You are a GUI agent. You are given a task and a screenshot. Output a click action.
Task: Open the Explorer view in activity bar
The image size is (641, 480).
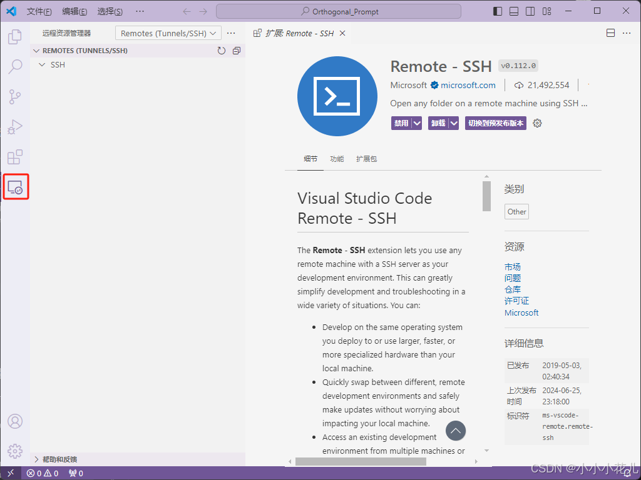[15, 37]
